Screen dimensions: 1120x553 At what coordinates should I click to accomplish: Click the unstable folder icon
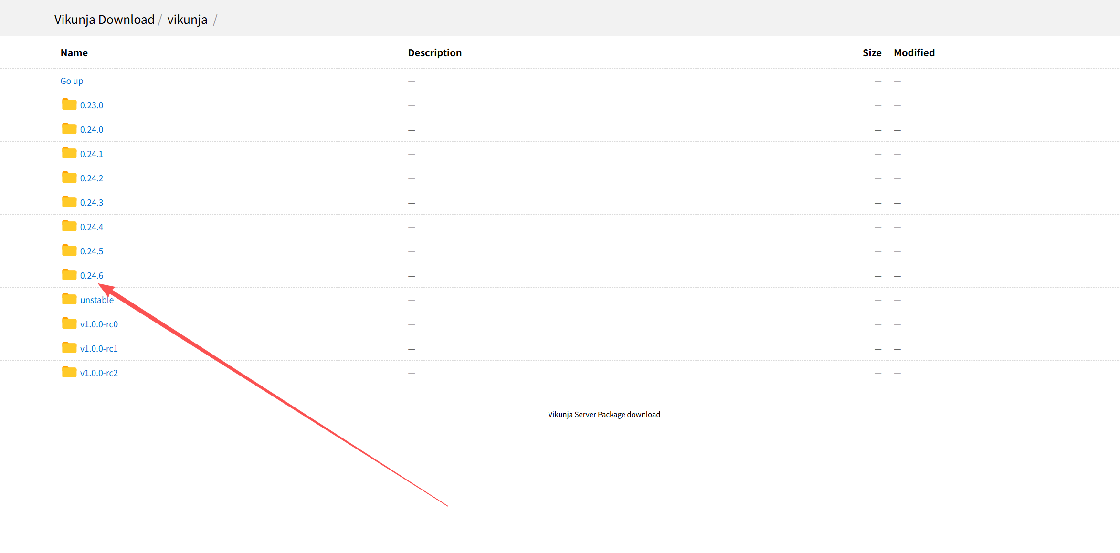(69, 299)
